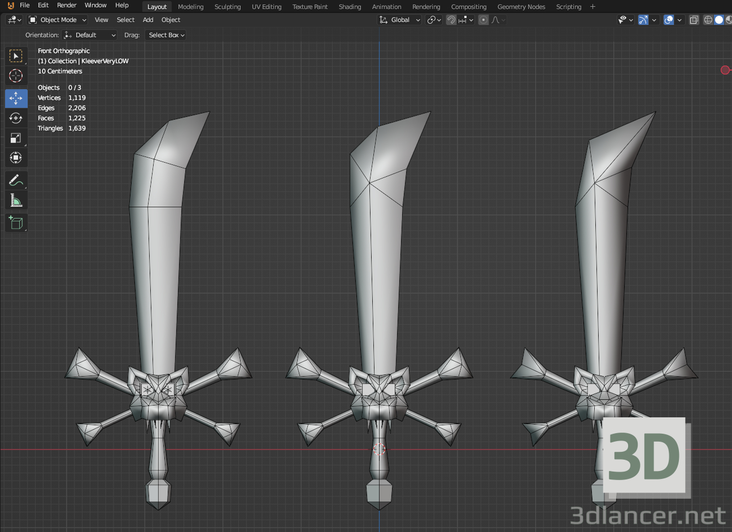Screen dimensions: 732x532
Task: Activate the Annotate pencil tool
Action: pos(16,181)
